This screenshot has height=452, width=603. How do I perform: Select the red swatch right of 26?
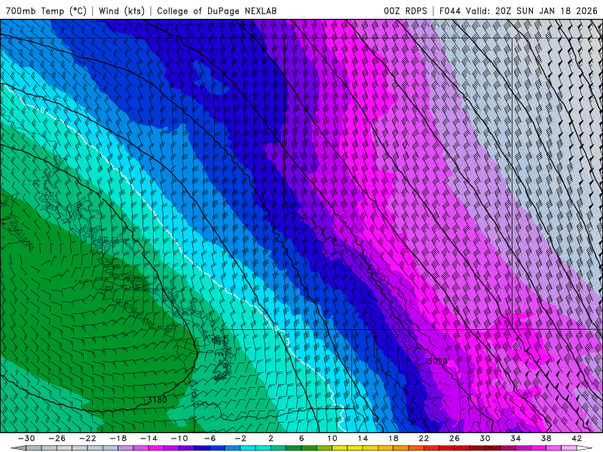pos(462,448)
